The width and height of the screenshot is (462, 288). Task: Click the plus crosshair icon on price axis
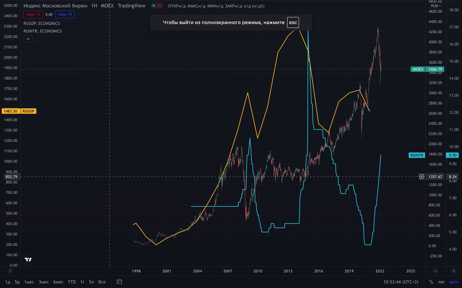pyautogui.click(x=422, y=177)
